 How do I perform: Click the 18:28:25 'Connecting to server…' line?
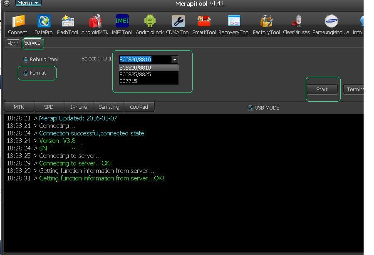(x=70, y=156)
